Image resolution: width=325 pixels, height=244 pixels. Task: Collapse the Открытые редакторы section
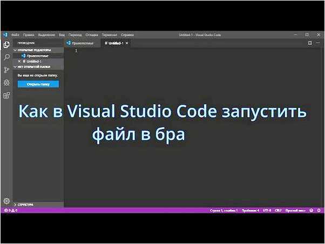38,50
